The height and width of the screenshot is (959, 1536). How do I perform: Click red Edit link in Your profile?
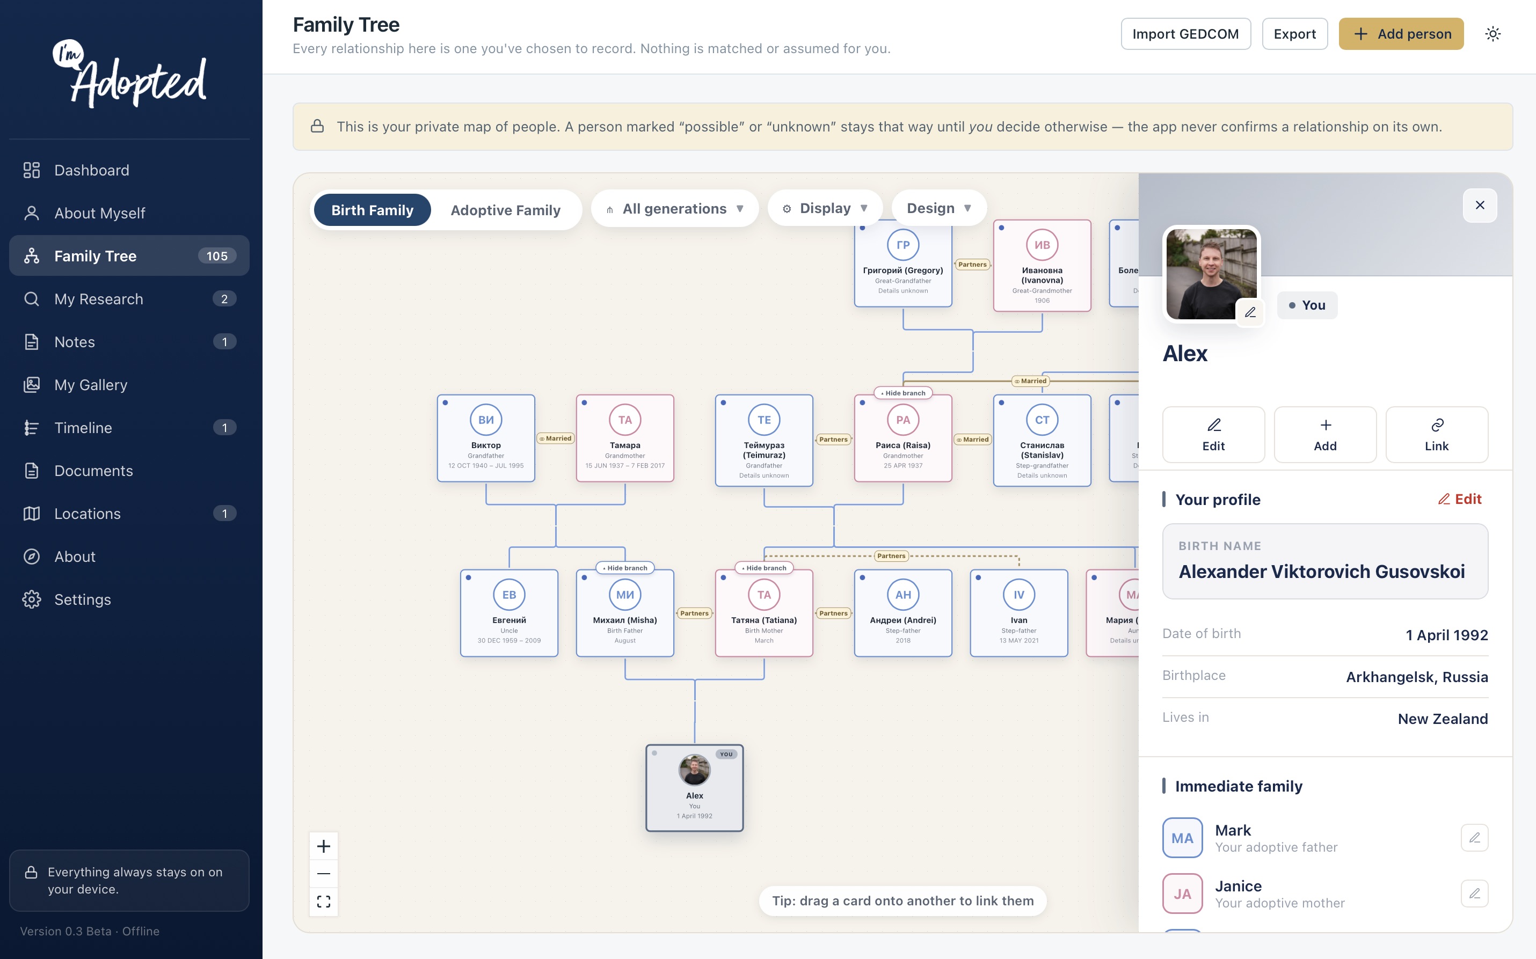(1459, 499)
